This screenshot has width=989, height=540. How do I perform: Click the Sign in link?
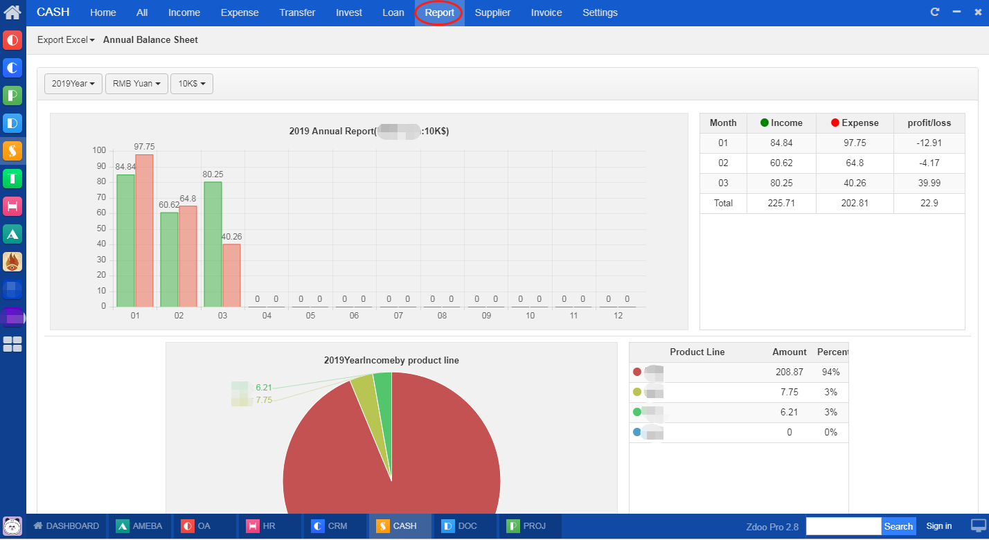[939, 526]
